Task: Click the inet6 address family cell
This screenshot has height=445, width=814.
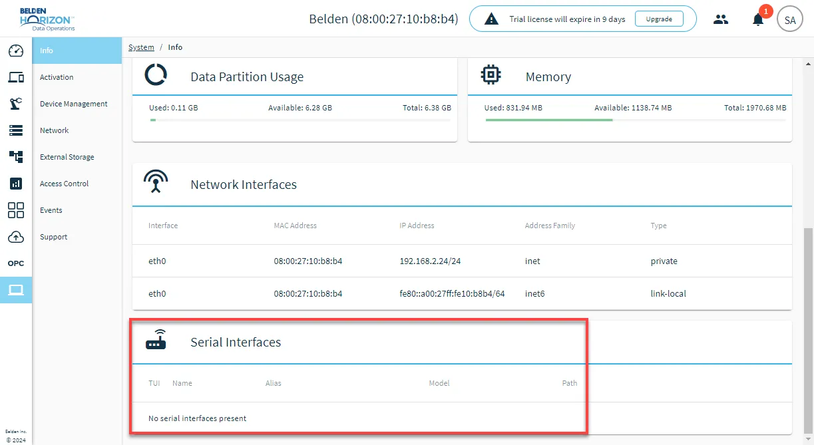Action: [535, 294]
